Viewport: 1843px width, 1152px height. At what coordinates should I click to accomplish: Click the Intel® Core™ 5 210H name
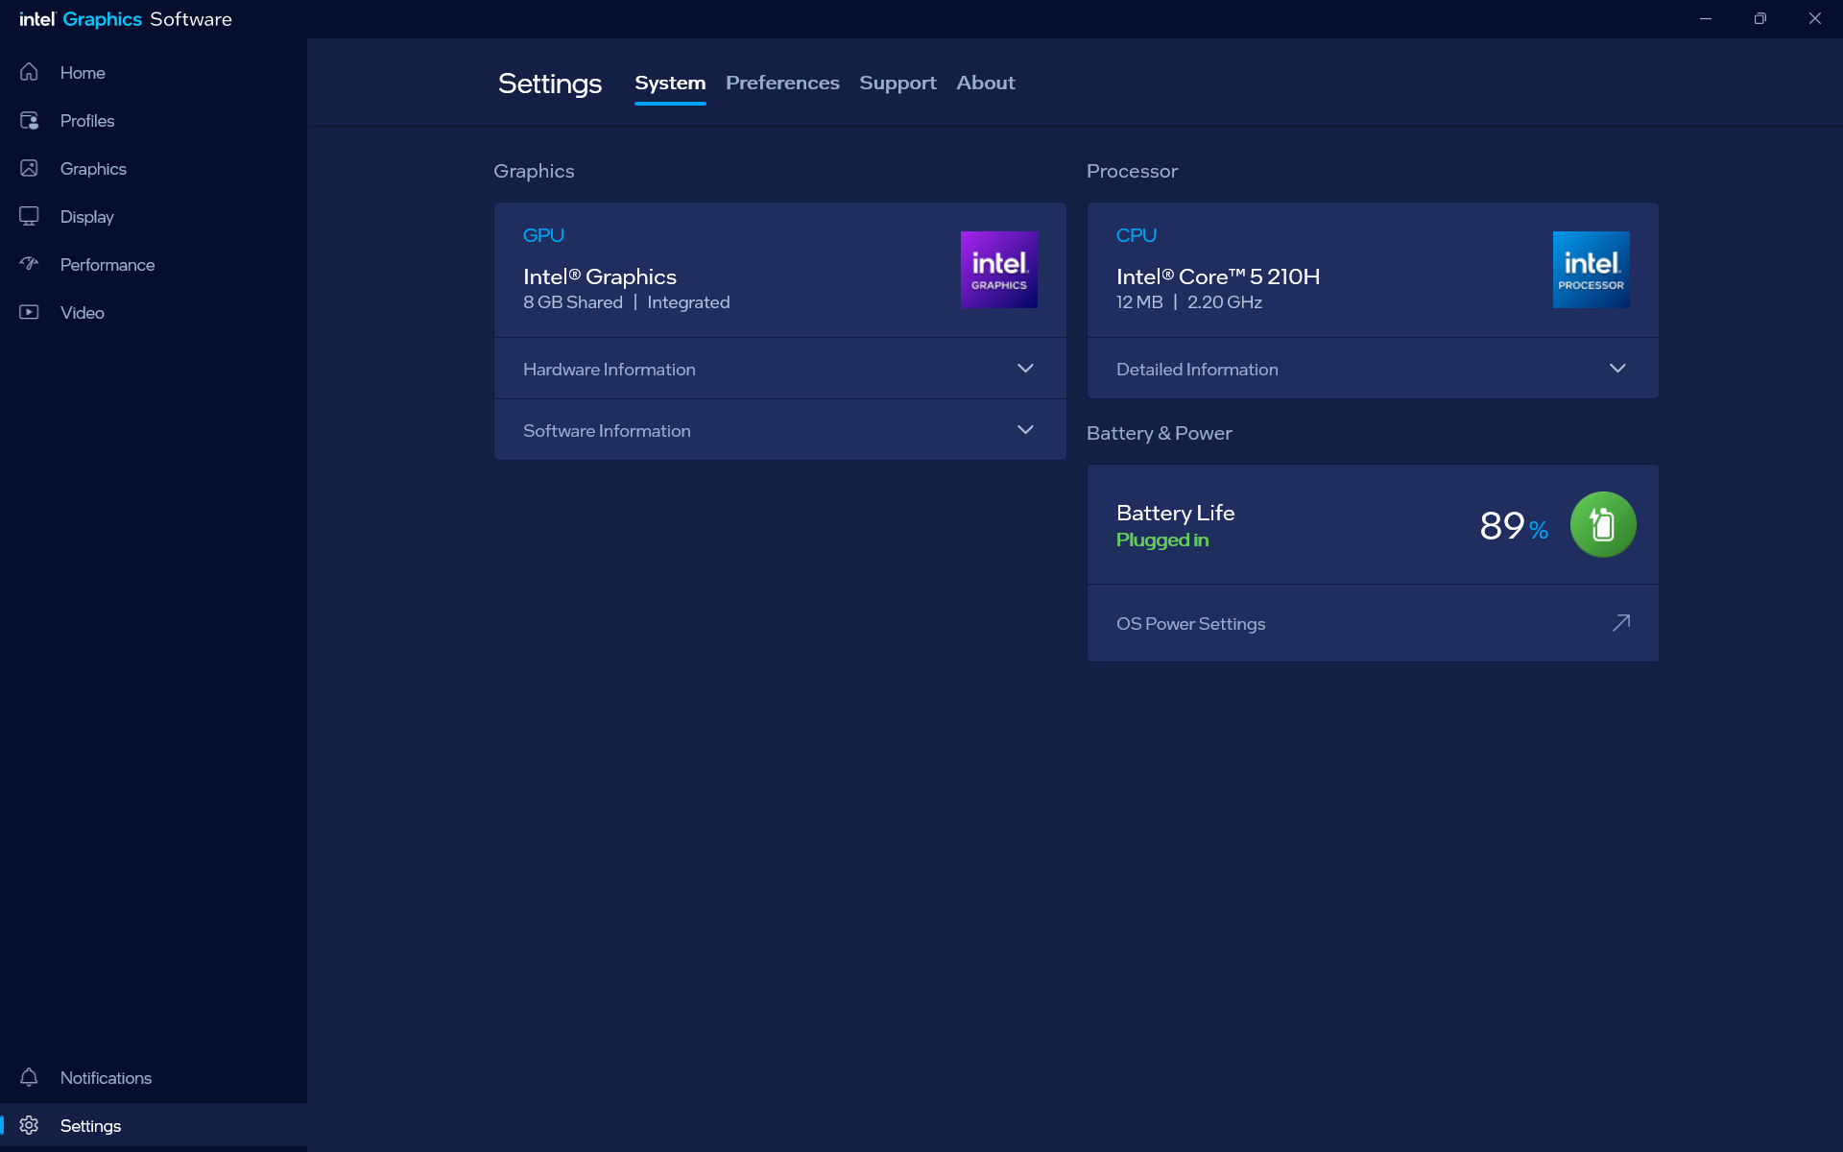click(1218, 276)
